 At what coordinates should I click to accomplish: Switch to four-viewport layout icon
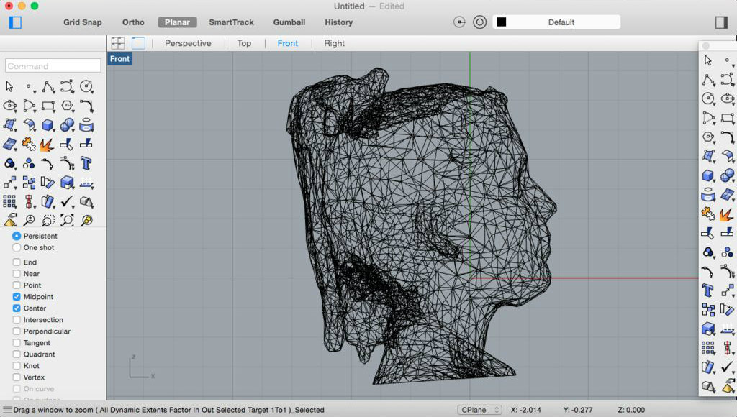118,43
